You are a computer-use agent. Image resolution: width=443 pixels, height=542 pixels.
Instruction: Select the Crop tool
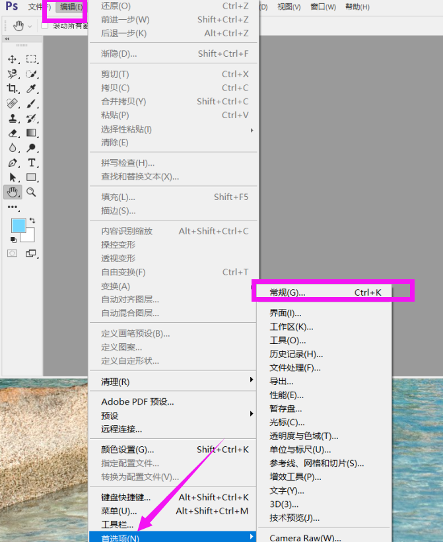coord(12,88)
